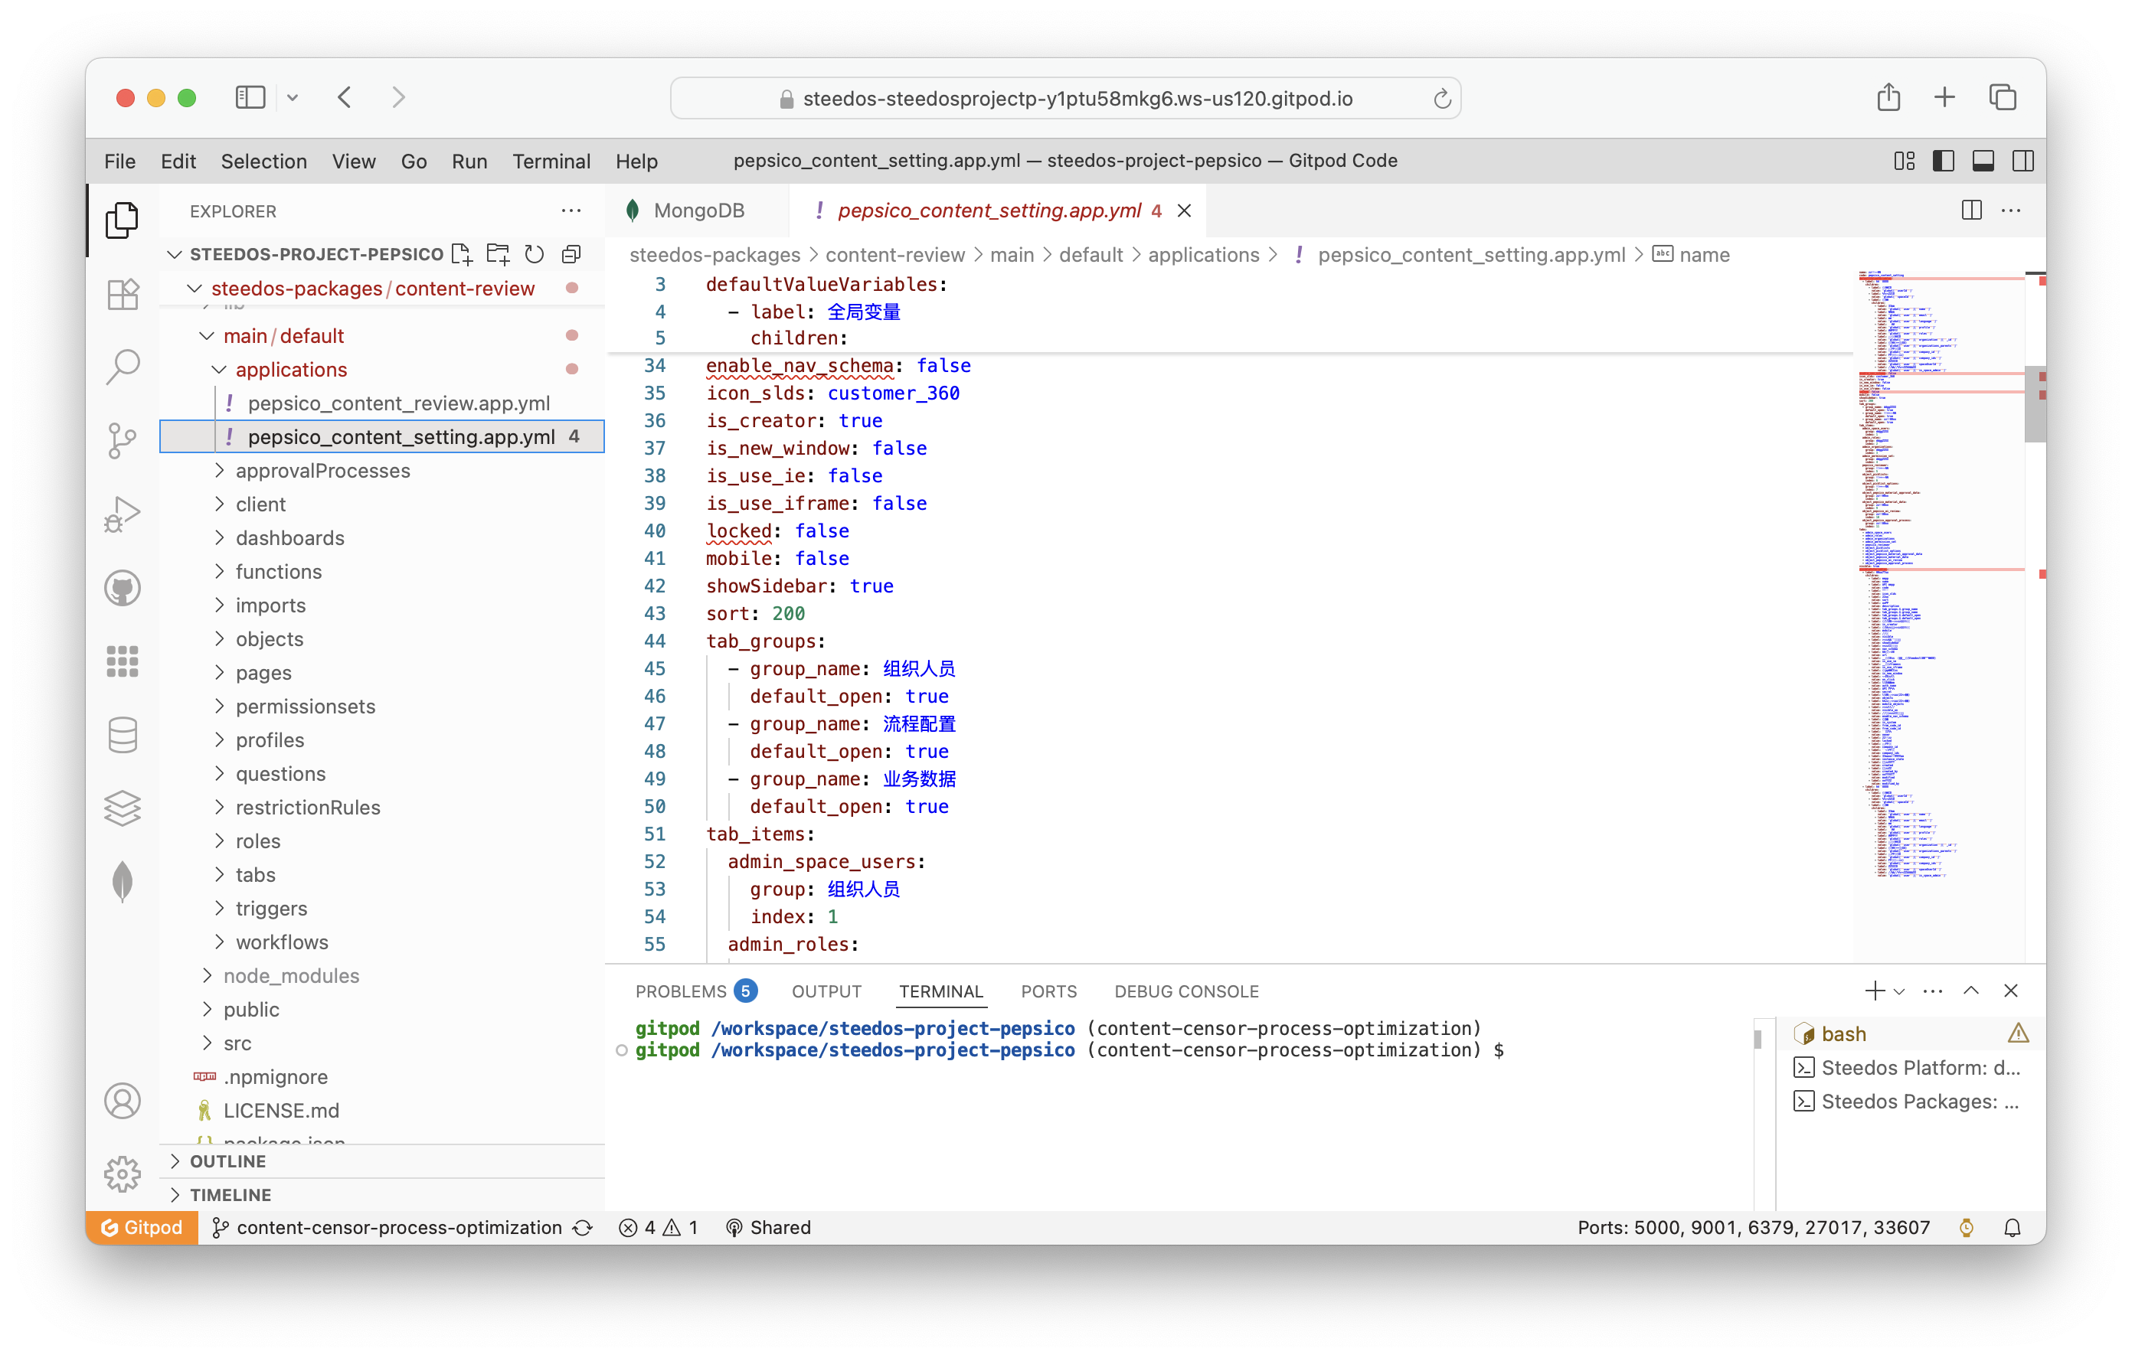
Task: Create a new file in explorer
Action: pos(463,254)
